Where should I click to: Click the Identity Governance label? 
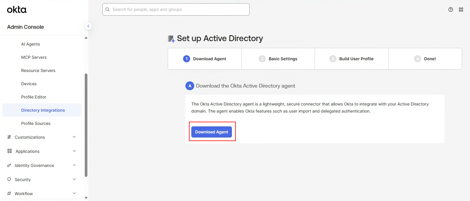coord(34,165)
